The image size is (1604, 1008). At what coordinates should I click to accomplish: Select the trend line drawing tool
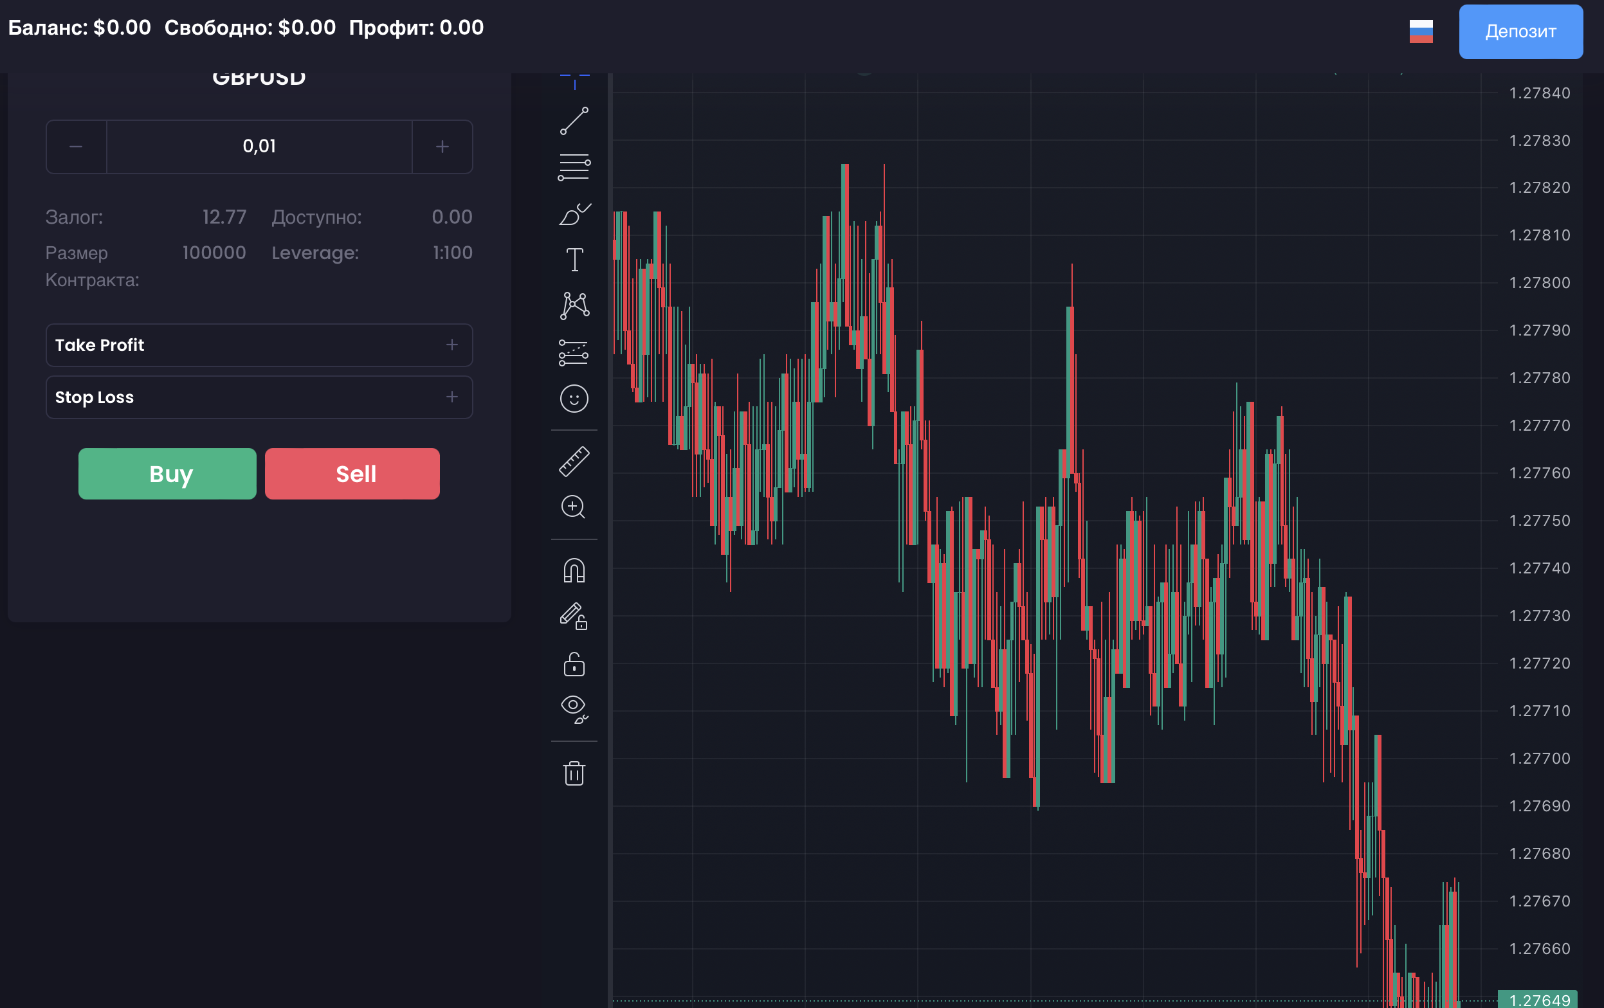coord(574,120)
